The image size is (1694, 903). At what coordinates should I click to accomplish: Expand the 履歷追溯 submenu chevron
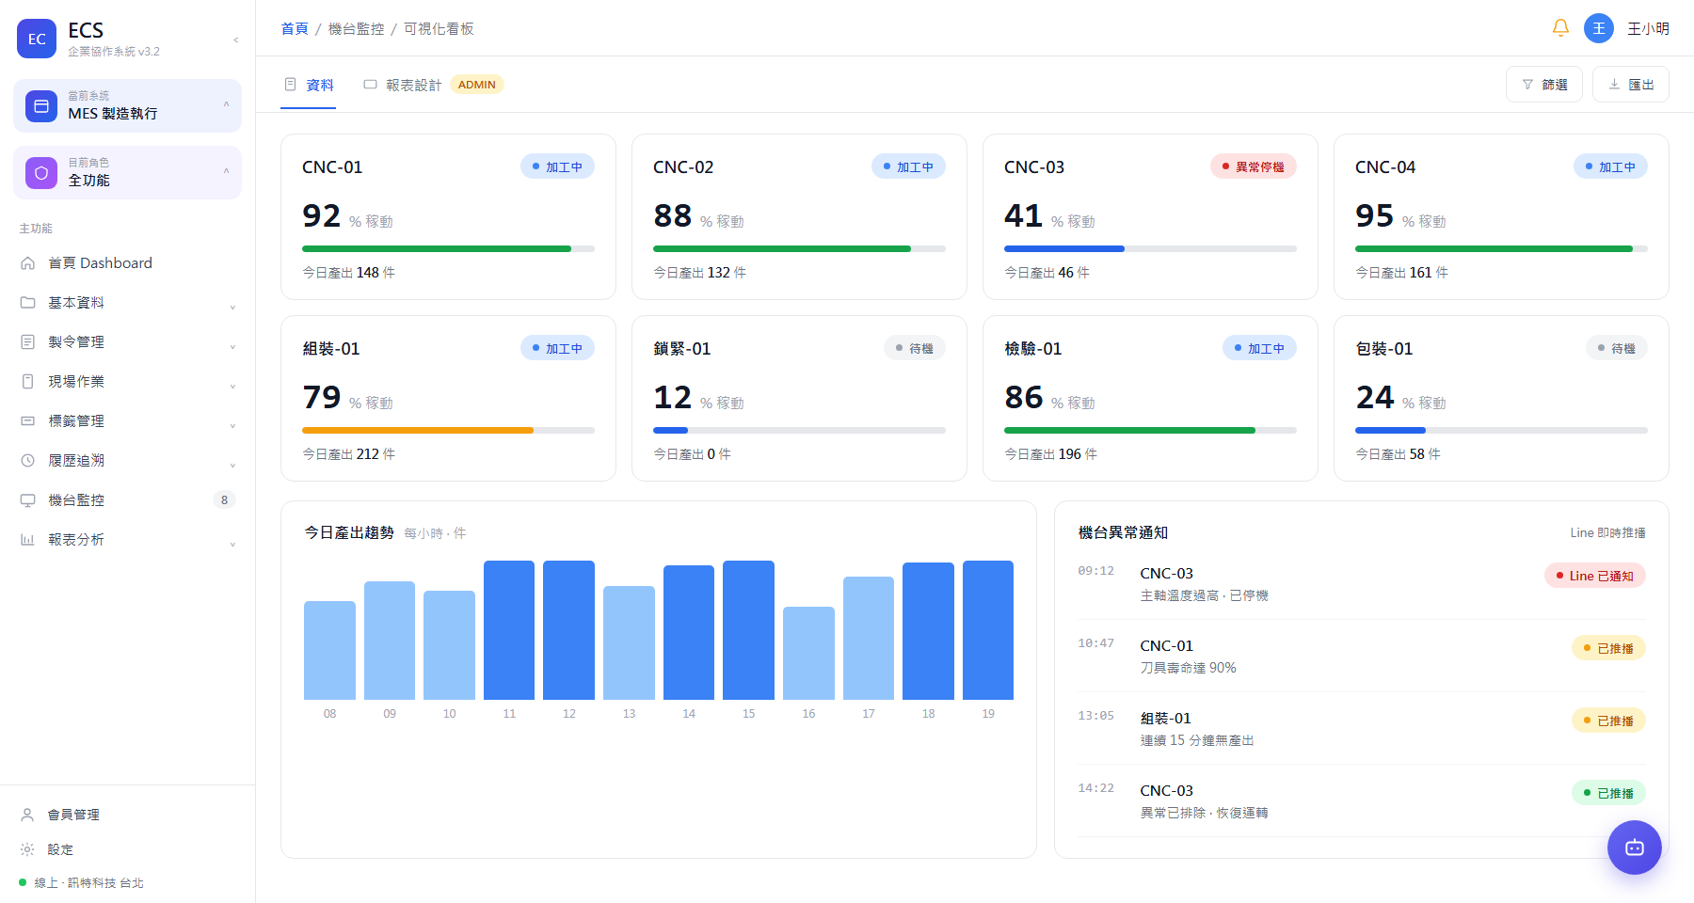[x=232, y=465]
